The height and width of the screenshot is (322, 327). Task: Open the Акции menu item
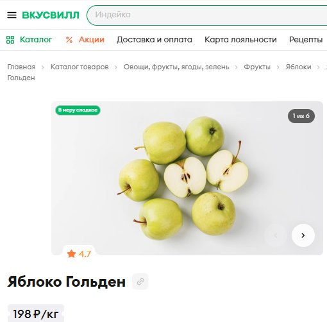[92, 40]
